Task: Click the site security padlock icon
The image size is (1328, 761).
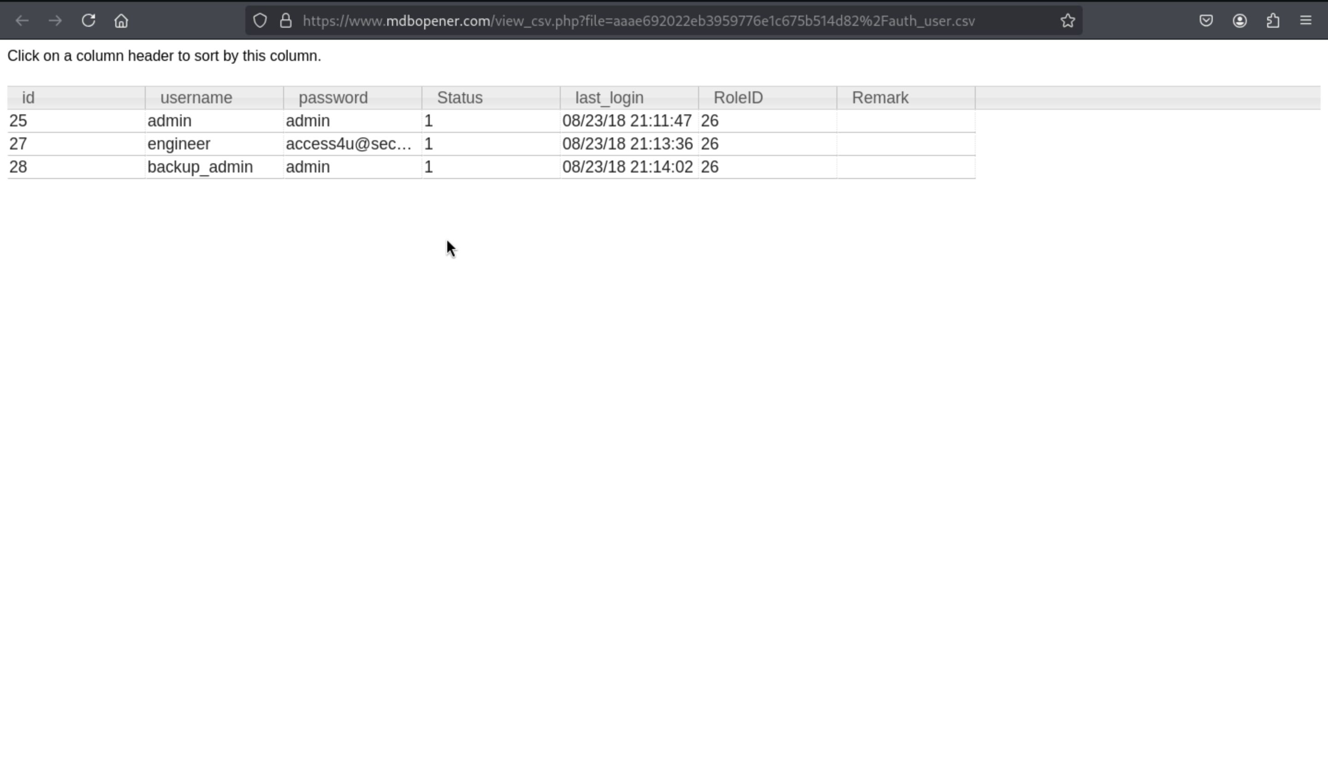Action: (285, 21)
